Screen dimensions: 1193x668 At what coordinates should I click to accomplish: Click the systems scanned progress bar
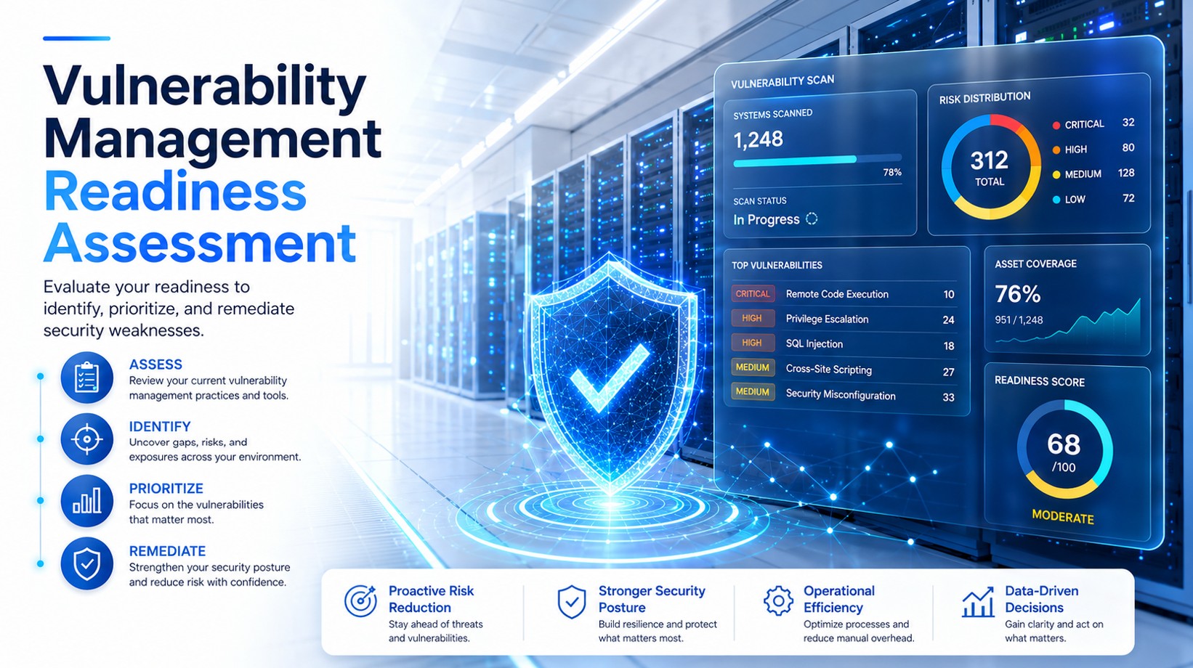817,160
